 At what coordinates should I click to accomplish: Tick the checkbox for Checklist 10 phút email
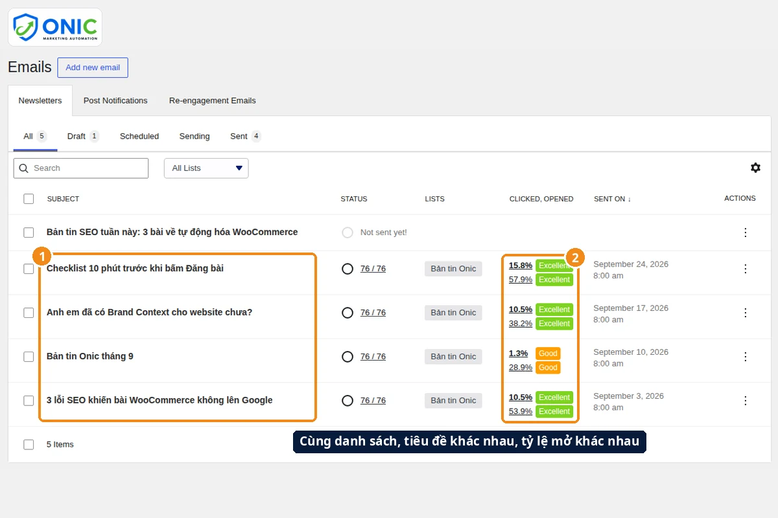click(x=29, y=269)
